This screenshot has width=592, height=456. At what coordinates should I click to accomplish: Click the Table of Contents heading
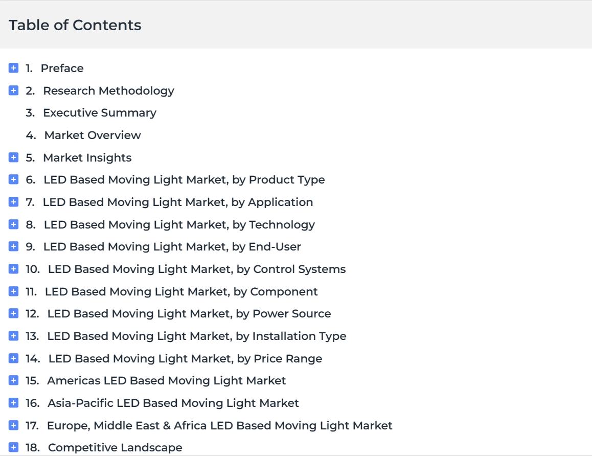75,25
